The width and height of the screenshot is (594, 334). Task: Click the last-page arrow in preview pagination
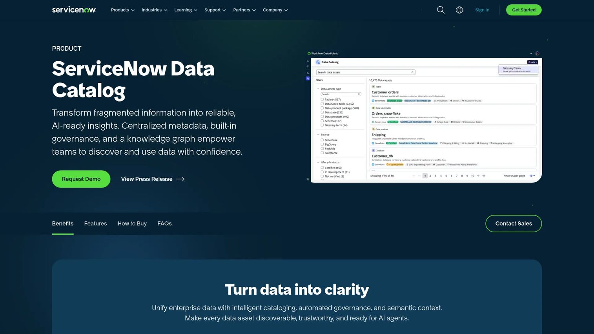484,176
